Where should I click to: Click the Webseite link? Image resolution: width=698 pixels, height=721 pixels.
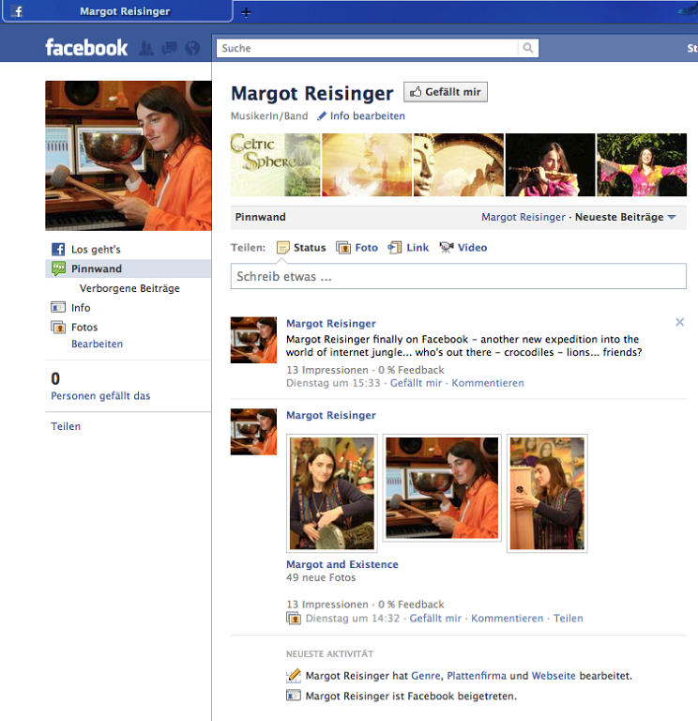coord(554,676)
